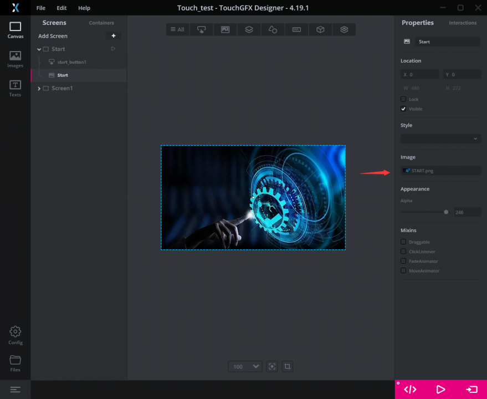Select the Start image tree item
Image resolution: width=487 pixels, height=399 pixels.
(x=63, y=75)
